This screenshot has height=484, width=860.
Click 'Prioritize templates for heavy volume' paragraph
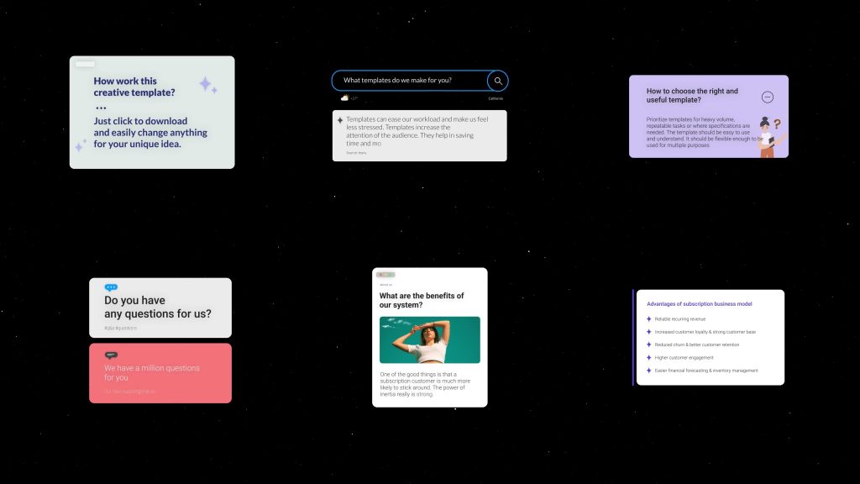(x=704, y=132)
